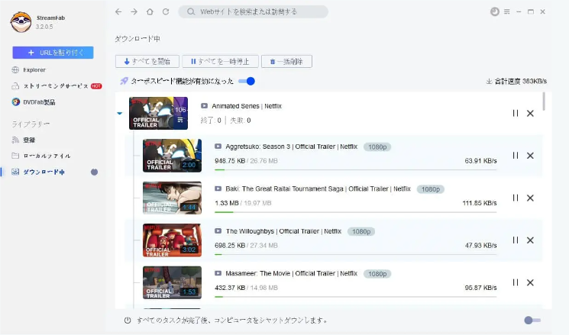569x335 pixels.
Task: Click The Willoughbys title video icon
Action: point(218,231)
